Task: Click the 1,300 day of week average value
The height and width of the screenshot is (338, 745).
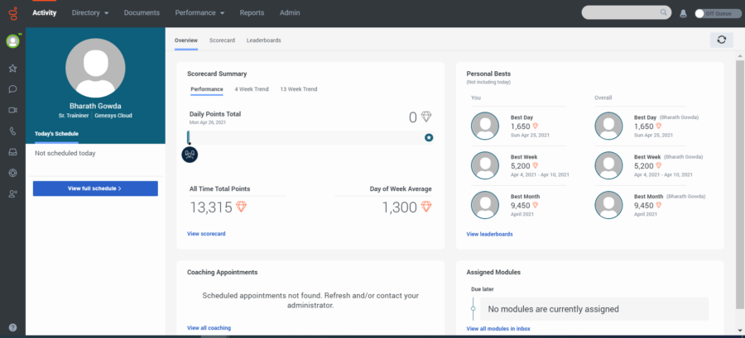Action: point(400,207)
